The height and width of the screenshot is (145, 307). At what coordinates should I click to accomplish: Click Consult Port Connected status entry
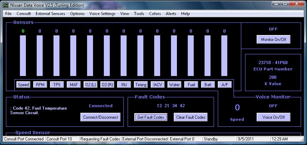pyautogui.click(x=24, y=139)
